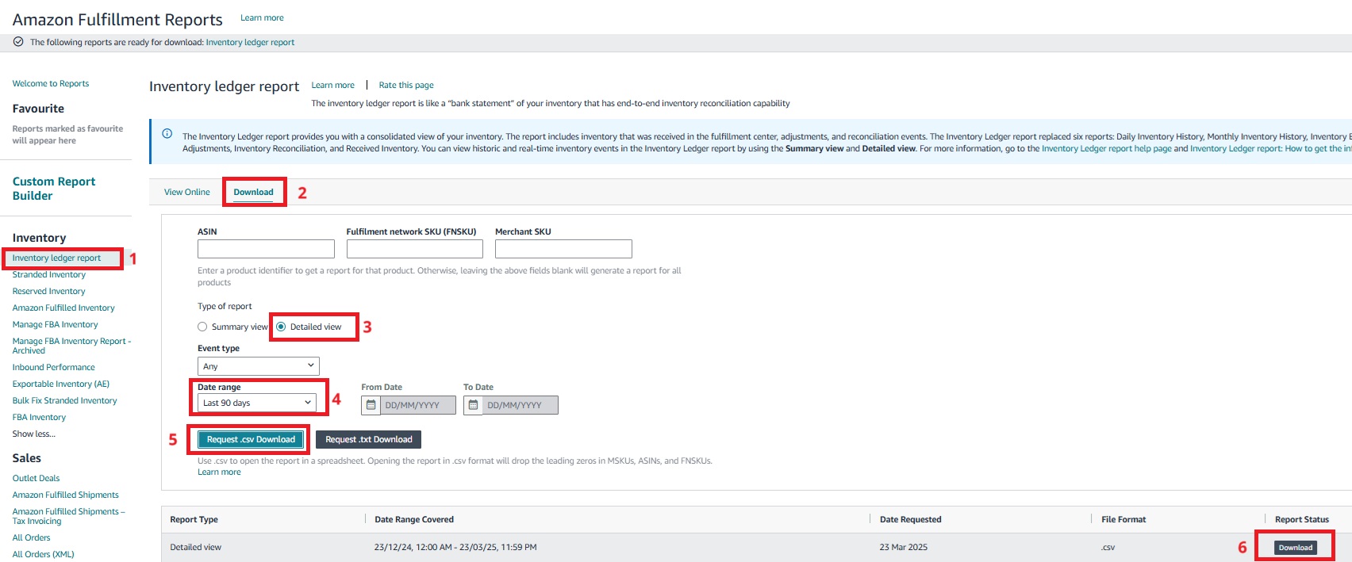Click the .csv file format cell
This screenshot has height=562, width=1352.
[1108, 547]
